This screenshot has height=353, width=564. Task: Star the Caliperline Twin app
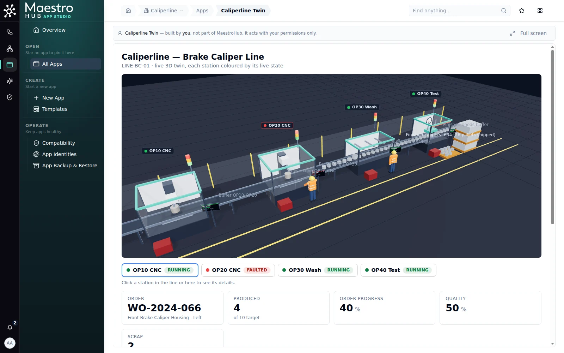(x=522, y=11)
